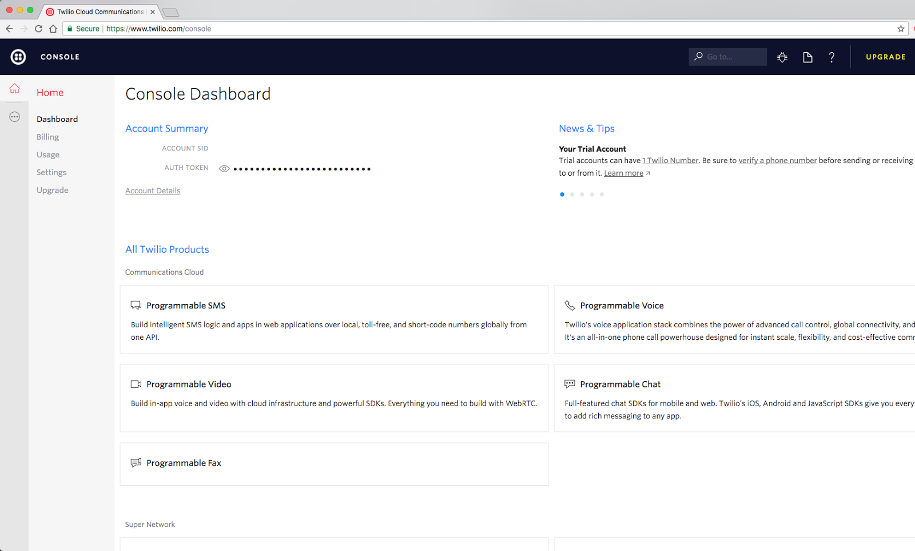The height and width of the screenshot is (551, 915).
Task: Click the Programmable Fax icon
Action: pyautogui.click(x=136, y=463)
